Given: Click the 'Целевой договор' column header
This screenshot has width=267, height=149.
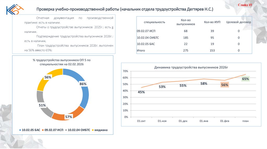Looking at the screenshot, I should point(239,22).
